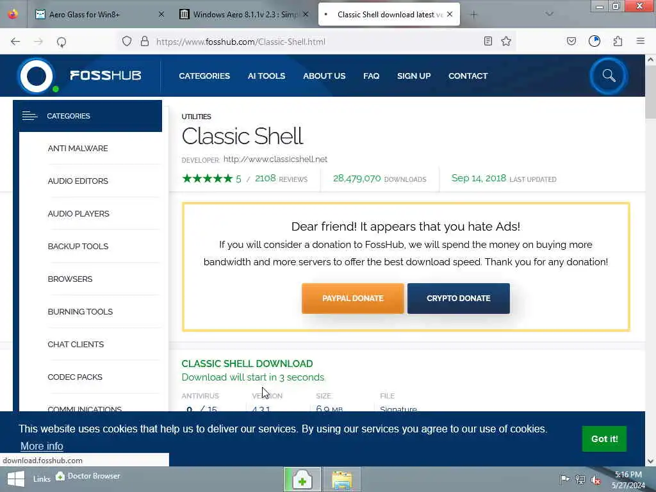Open the BACKUP TOOLS category
This screenshot has height=492, width=656.
click(x=78, y=246)
